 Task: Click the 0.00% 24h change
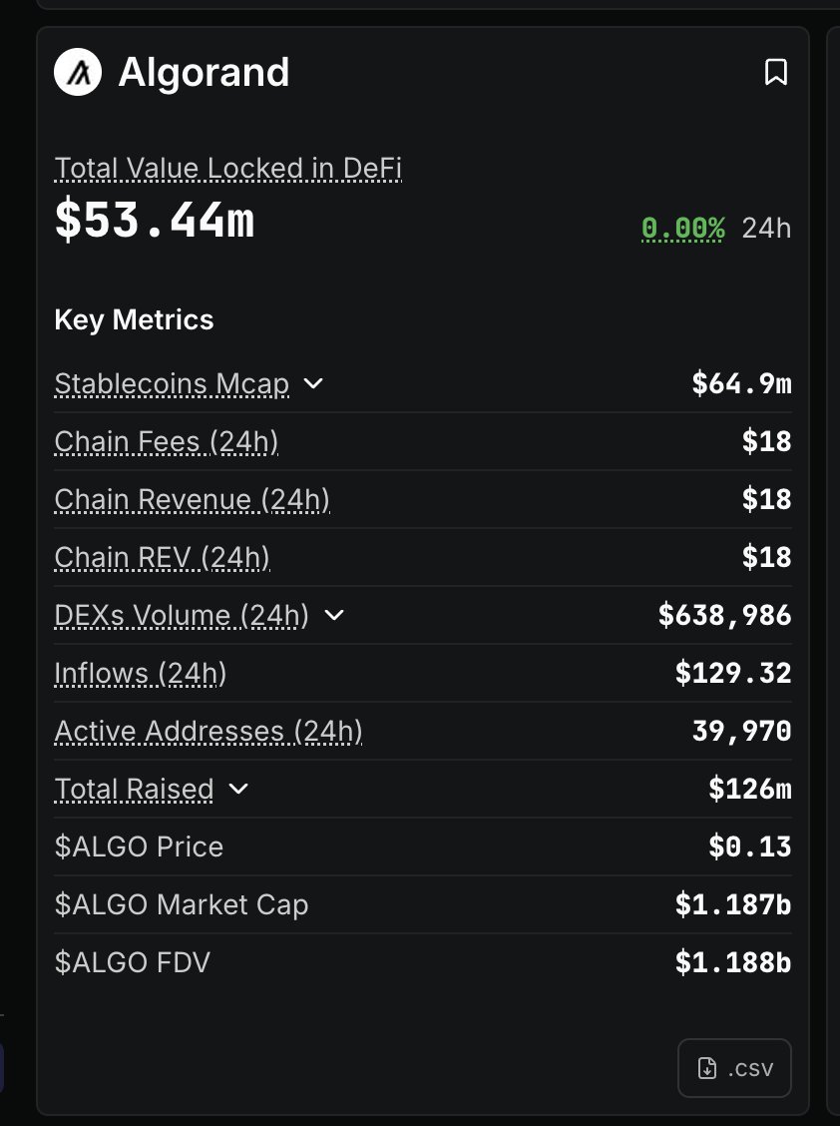682,229
